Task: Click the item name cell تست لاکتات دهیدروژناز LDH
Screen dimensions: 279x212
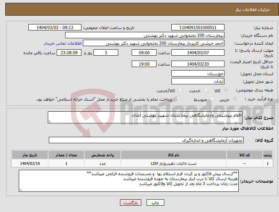Action: point(173,163)
